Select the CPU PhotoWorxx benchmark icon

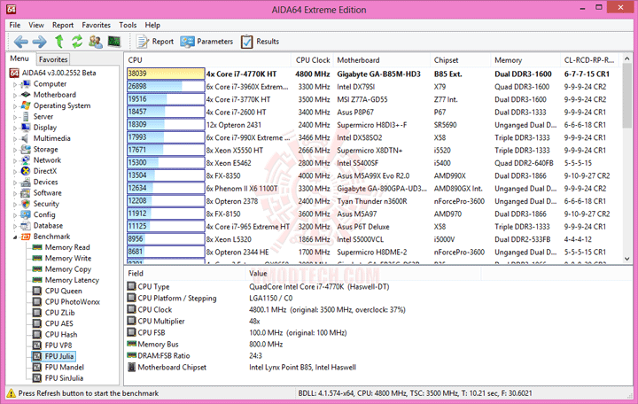[x=37, y=302]
